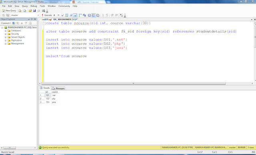Click the cource column header in results
The width and height of the screenshot is (256, 155).
(55, 92)
